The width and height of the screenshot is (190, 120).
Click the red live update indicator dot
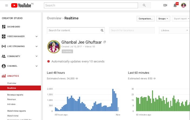pyautogui.click(x=49, y=61)
